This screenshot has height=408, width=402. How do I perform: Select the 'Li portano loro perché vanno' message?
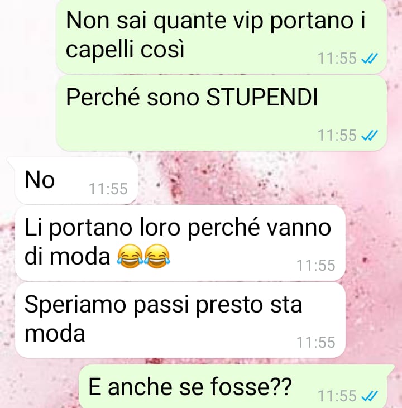[180, 243]
